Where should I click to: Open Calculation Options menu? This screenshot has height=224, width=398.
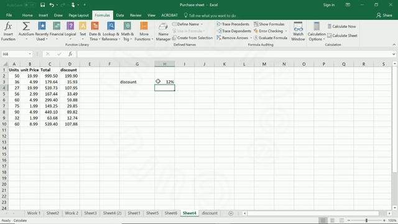(317, 32)
